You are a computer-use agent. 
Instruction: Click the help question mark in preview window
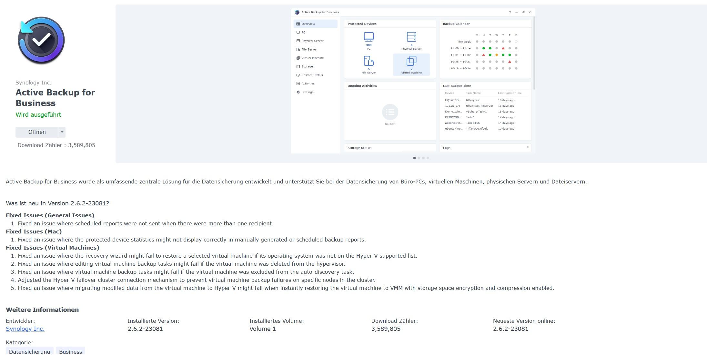(x=510, y=12)
